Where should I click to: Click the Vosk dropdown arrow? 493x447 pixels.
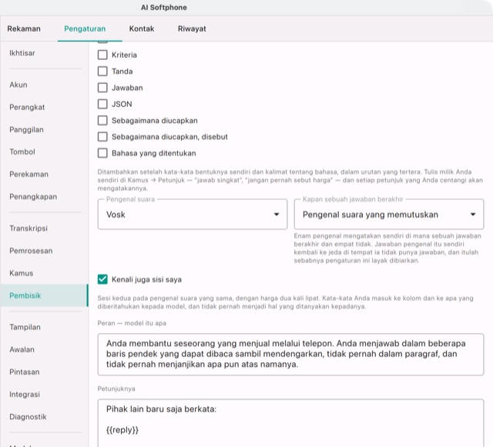[277, 214]
